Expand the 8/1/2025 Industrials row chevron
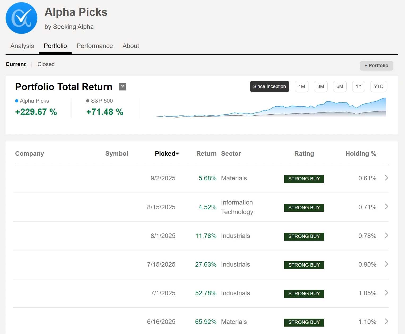 click(386, 236)
